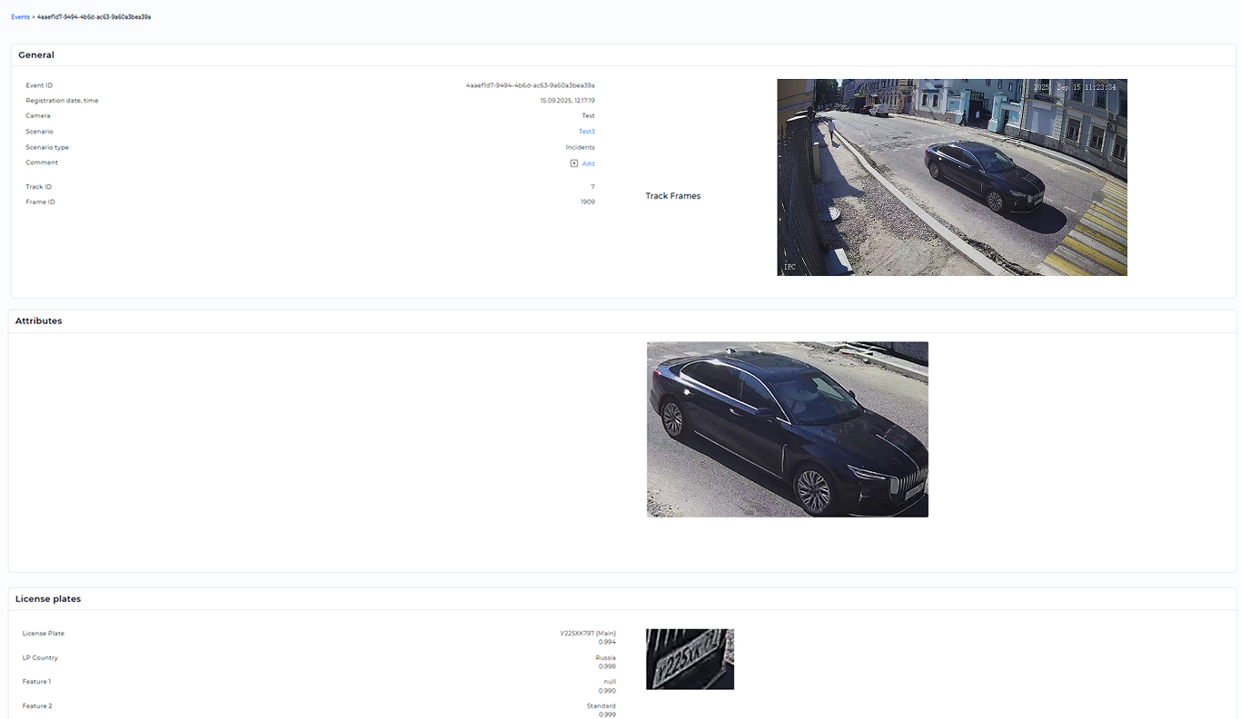Click the LP Country value Russia

click(x=604, y=657)
